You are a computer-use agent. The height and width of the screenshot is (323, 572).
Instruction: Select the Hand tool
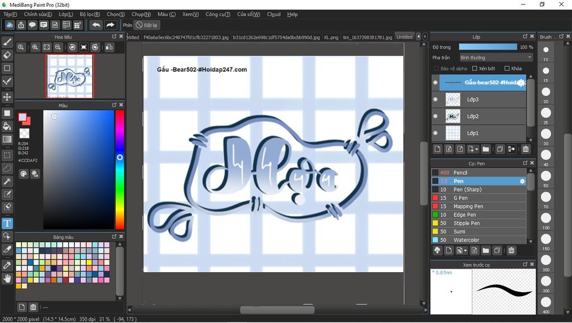point(7,279)
